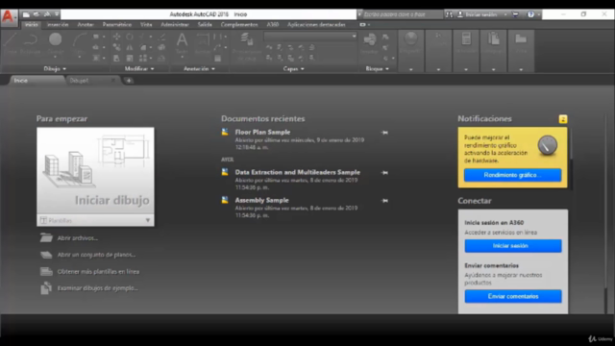Toggle ribbon minimize button beside Aplicaciones destacadas
The height and width of the screenshot is (346, 615).
pyautogui.click(x=363, y=24)
